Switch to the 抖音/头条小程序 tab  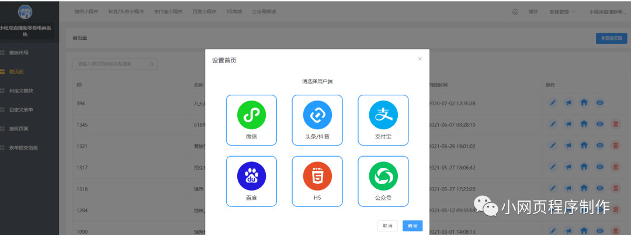(126, 12)
